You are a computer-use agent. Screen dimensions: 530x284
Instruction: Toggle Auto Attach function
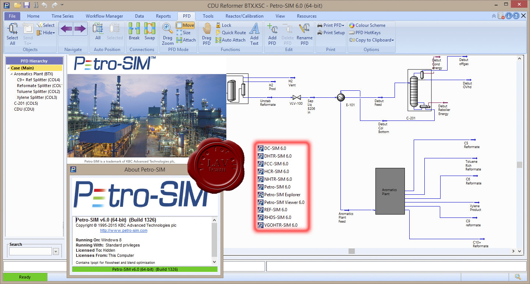[x=230, y=40]
